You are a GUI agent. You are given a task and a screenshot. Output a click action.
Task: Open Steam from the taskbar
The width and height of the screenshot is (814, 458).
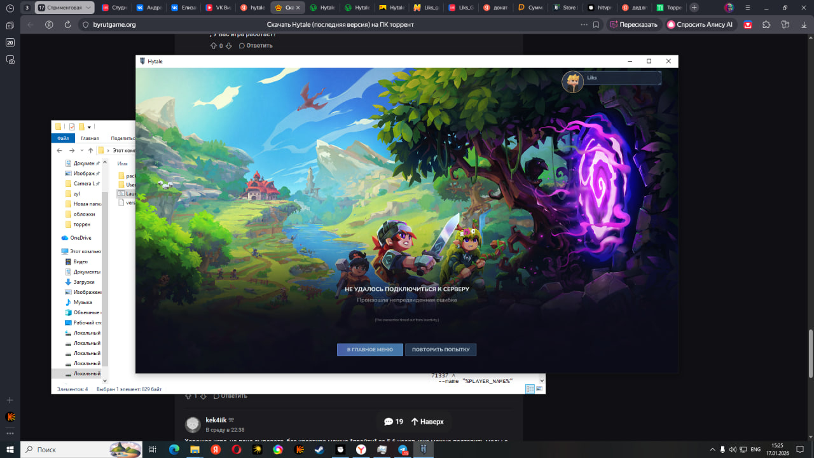click(319, 450)
